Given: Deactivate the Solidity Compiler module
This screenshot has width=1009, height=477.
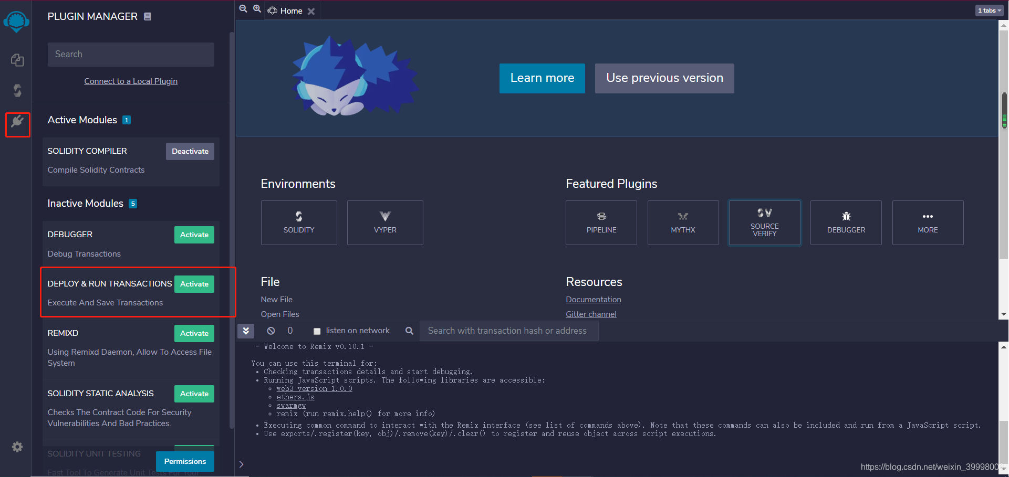Looking at the screenshot, I should pos(190,151).
